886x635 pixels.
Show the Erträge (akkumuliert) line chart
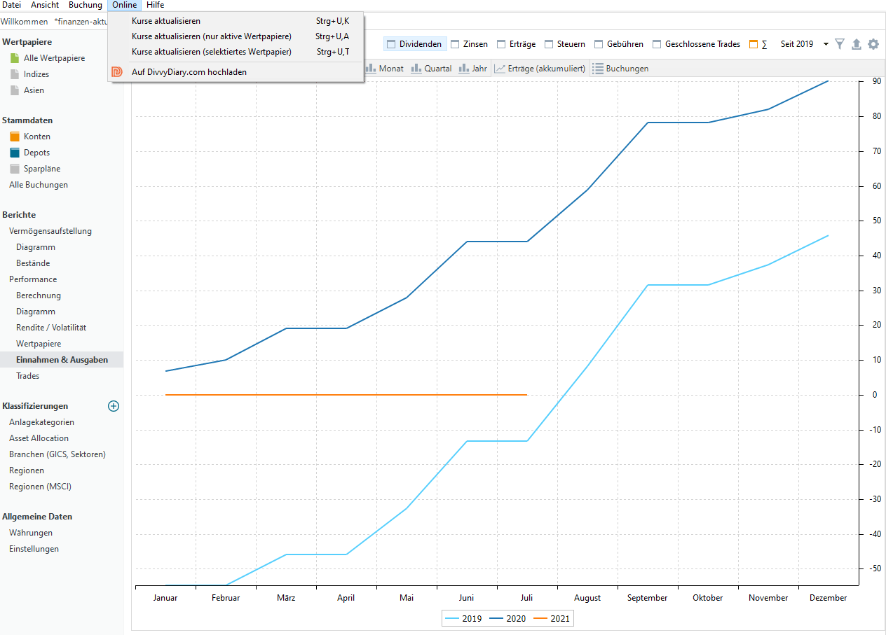click(540, 69)
